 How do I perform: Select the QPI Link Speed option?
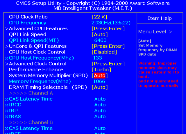[28, 34]
